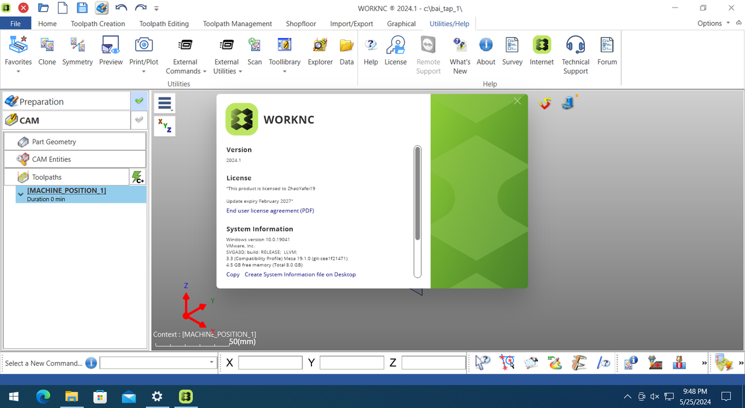Open the License manager

coord(396,51)
